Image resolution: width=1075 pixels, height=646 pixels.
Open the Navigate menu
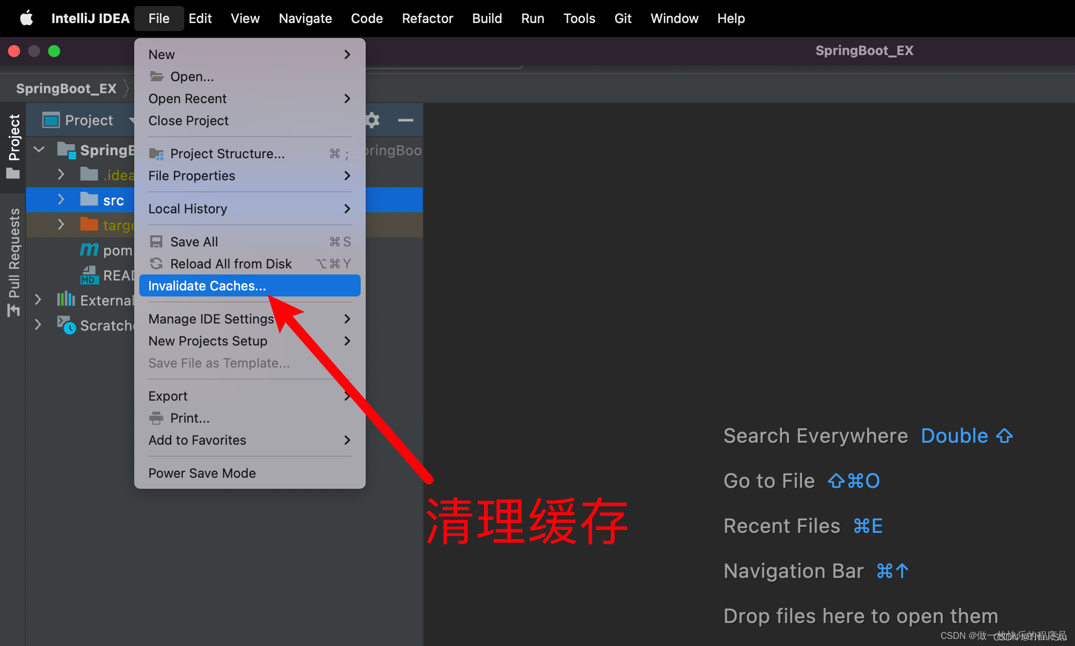[305, 19]
